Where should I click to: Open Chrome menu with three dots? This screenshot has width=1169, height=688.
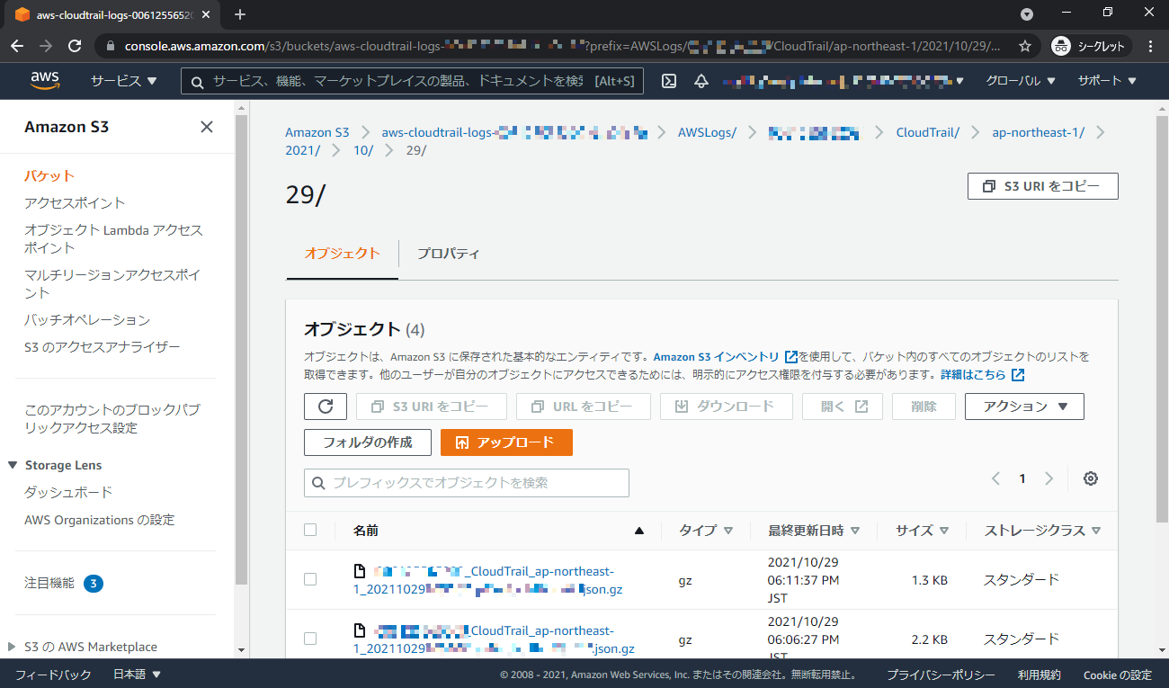(x=1151, y=46)
